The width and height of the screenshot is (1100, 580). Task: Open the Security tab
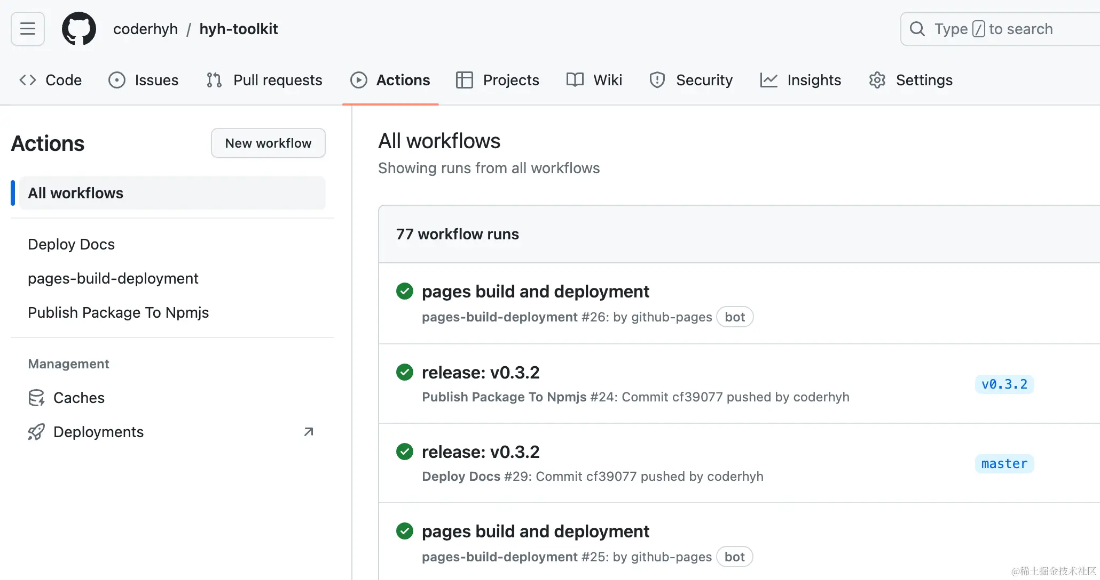point(691,80)
